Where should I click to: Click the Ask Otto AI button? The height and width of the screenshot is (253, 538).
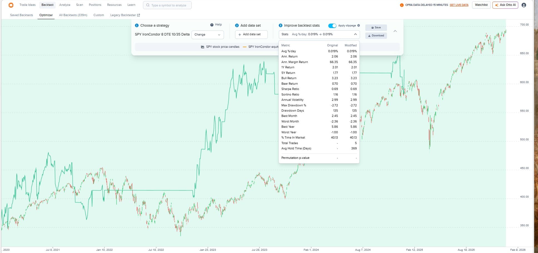[505, 5]
